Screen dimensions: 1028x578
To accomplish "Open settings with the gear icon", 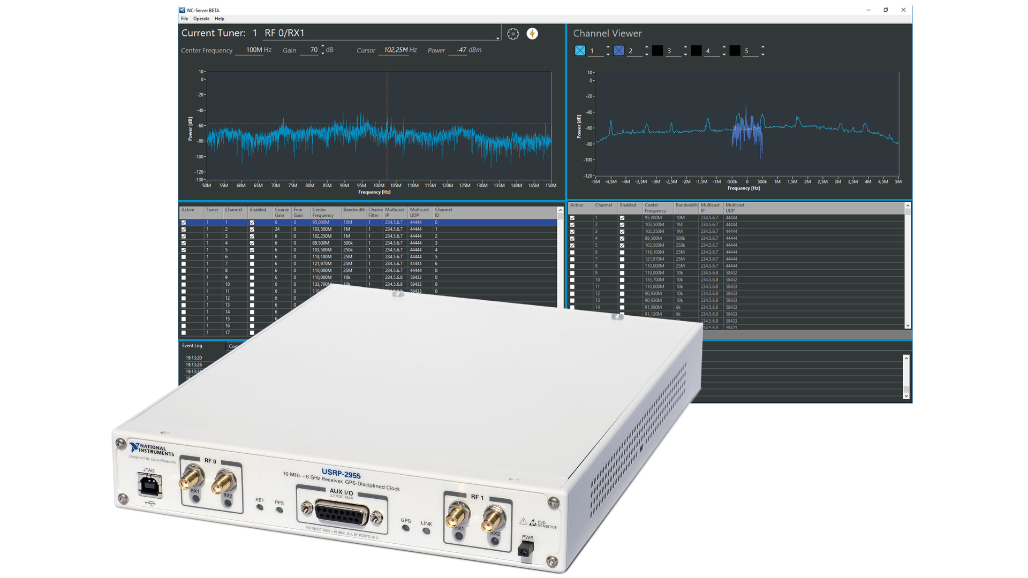I will 513,33.
